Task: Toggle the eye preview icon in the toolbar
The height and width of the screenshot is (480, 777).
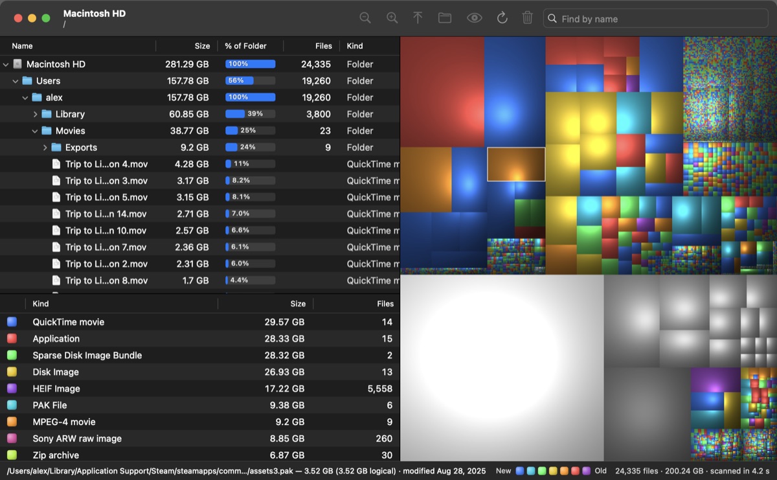Action: (x=475, y=18)
